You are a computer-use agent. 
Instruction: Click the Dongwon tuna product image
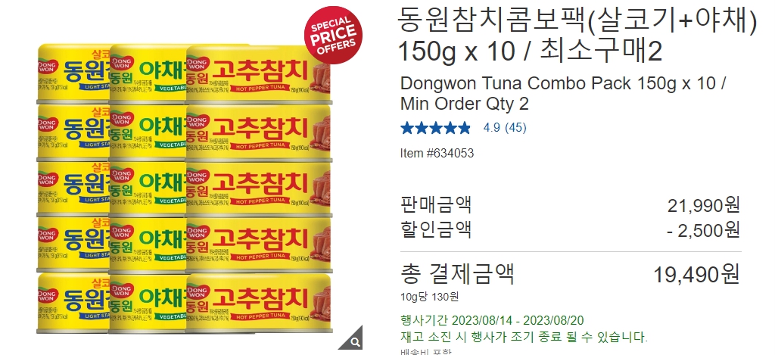pyautogui.click(x=184, y=189)
